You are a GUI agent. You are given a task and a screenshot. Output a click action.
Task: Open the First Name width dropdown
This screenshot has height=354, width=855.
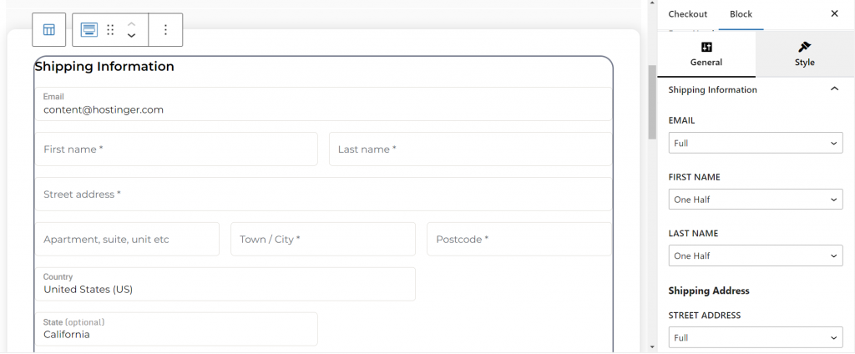tap(756, 200)
